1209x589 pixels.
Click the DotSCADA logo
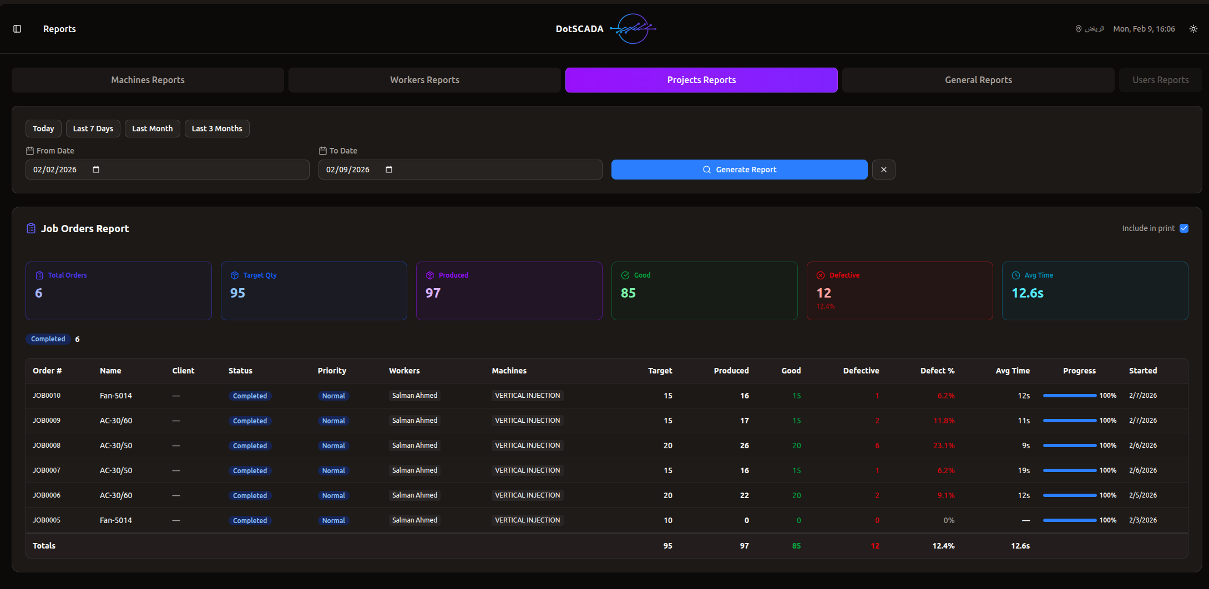point(633,29)
